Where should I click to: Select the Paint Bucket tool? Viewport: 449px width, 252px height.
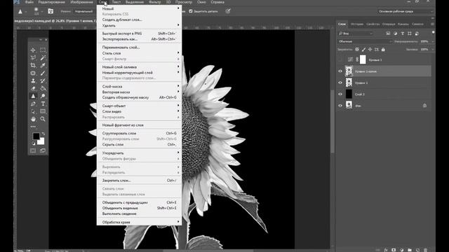coord(43,88)
